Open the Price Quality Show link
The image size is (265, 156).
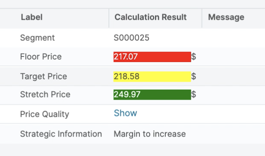[126, 113]
